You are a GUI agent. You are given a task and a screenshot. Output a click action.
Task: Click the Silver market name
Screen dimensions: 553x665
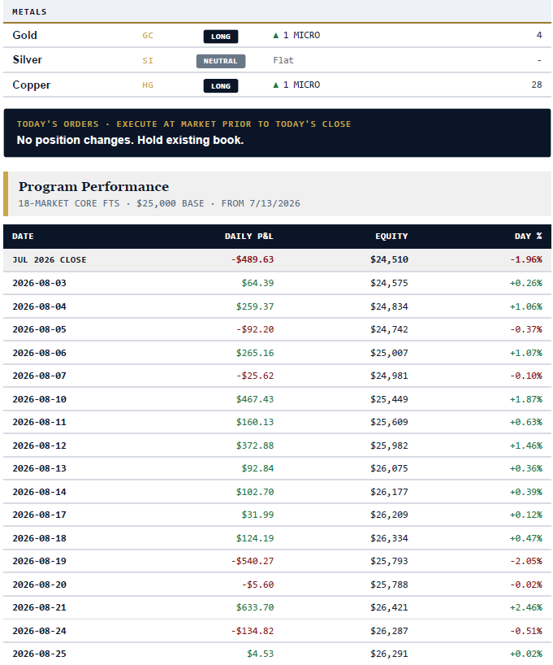(27, 60)
